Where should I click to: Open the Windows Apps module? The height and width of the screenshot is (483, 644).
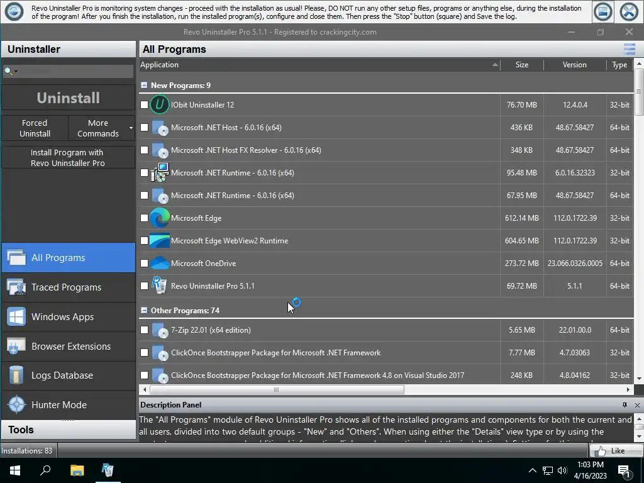[68, 317]
